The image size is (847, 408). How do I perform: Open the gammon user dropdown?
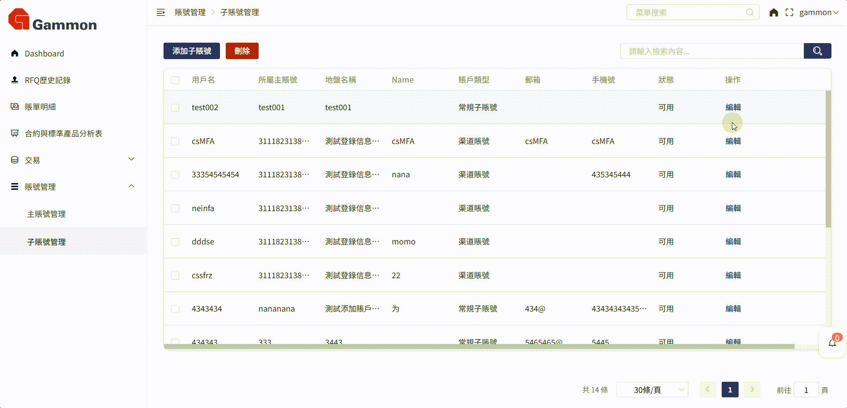pyautogui.click(x=819, y=12)
